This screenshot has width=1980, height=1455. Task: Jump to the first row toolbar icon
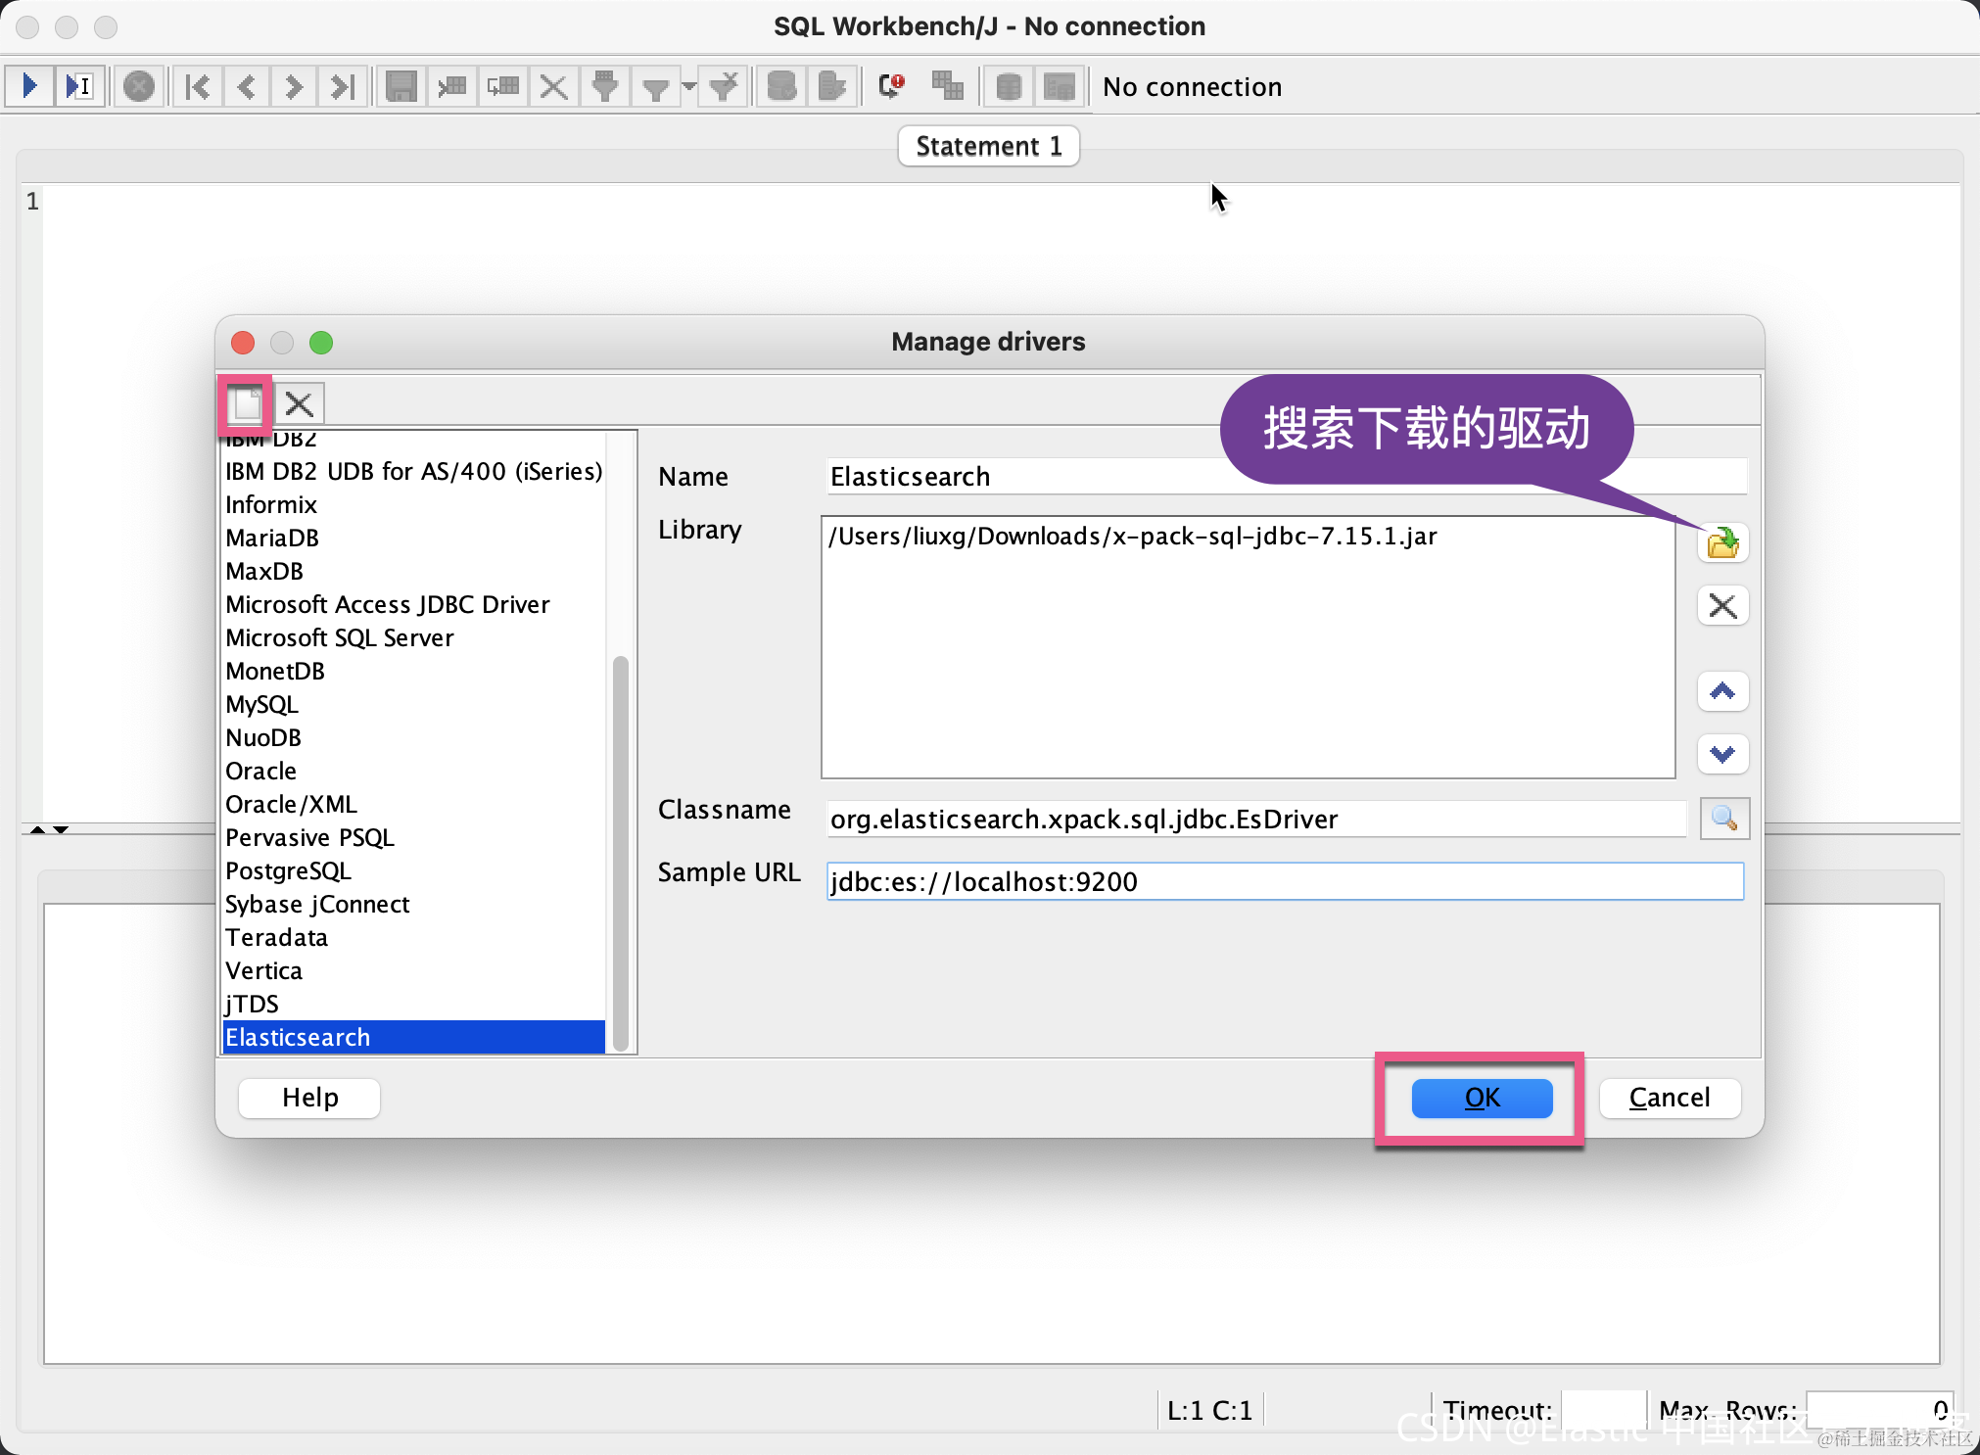pos(197,86)
